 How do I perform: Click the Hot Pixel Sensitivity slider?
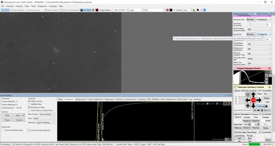pos(256,25)
